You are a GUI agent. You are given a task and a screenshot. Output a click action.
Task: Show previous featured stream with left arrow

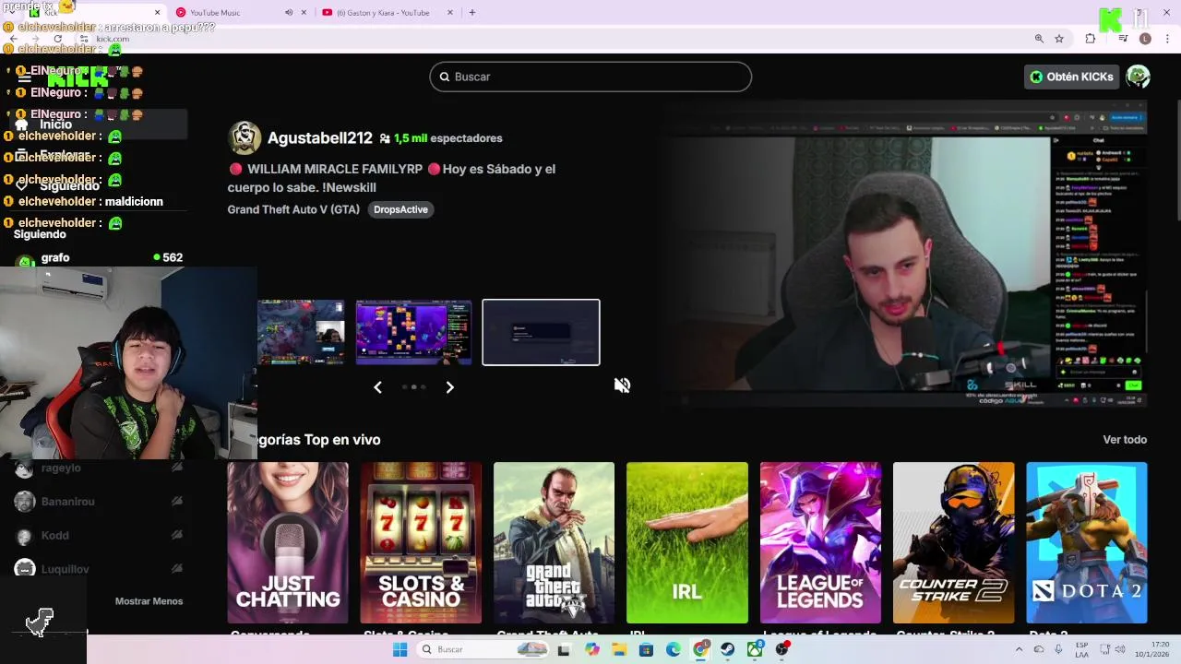click(x=377, y=387)
